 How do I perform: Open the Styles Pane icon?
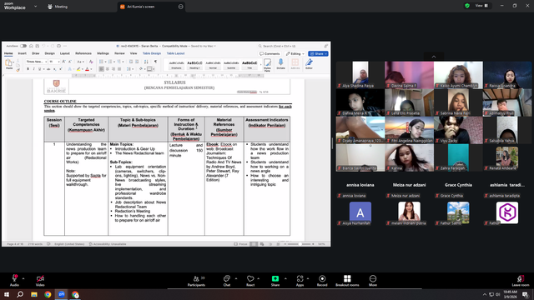point(267,65)
